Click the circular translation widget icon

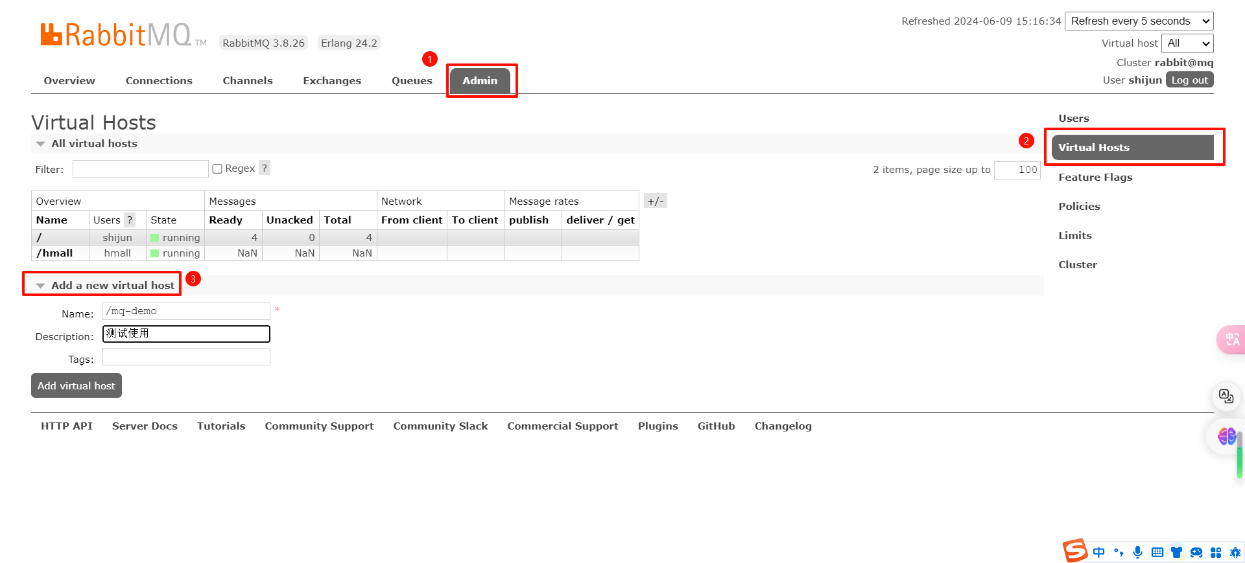coord(1226,396)
